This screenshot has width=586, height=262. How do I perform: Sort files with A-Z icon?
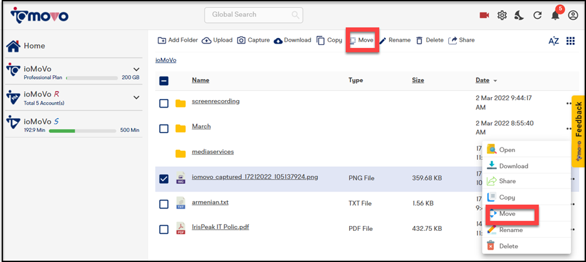tap(554, 41)
